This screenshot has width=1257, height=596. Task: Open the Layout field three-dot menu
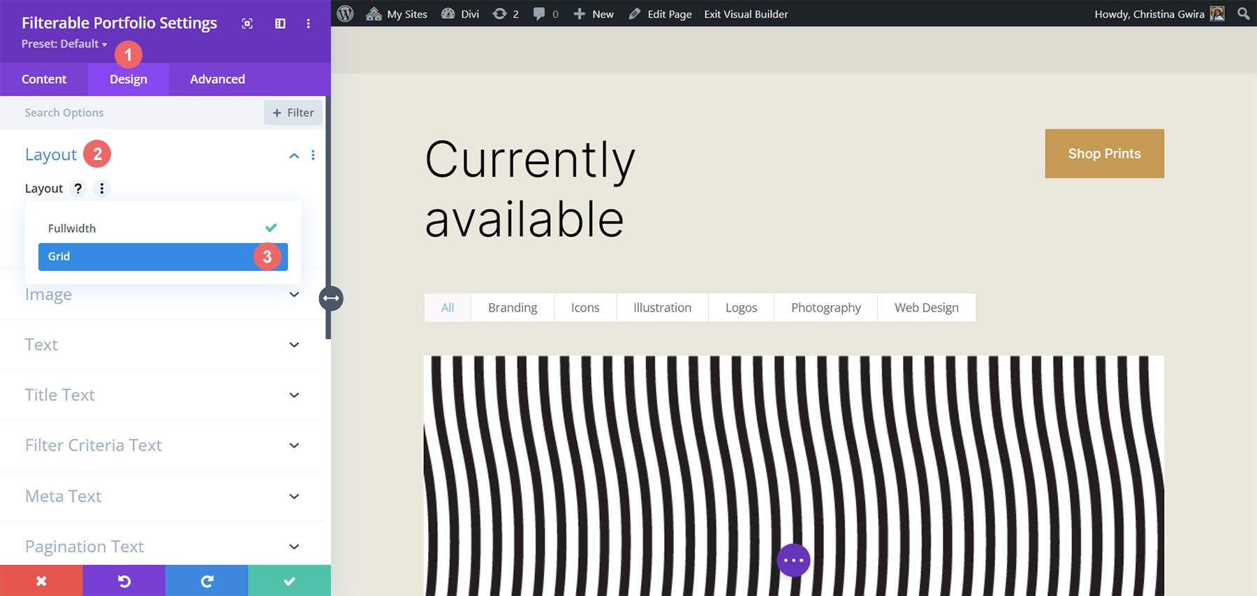pos(102,189)
